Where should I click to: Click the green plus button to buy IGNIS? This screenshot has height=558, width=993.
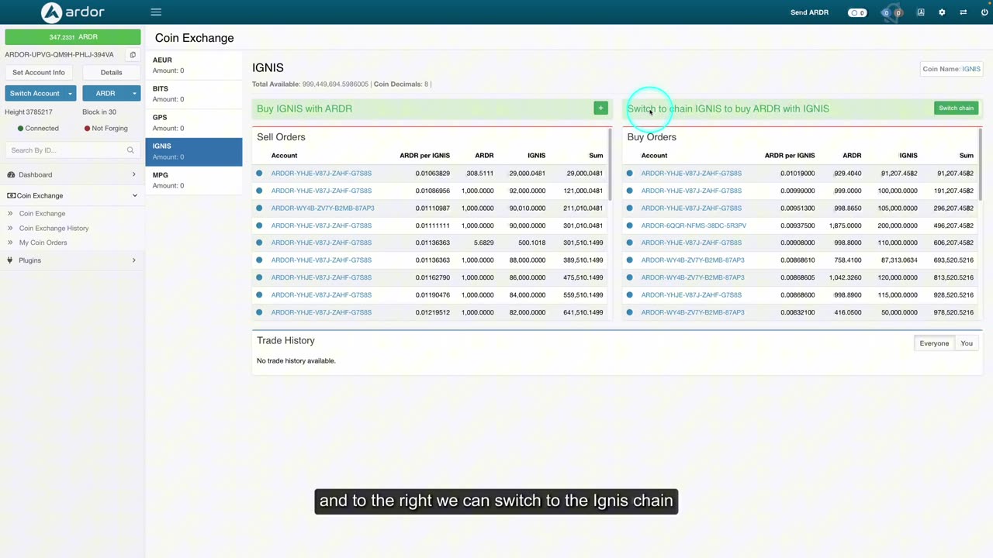tap(600, 108)
